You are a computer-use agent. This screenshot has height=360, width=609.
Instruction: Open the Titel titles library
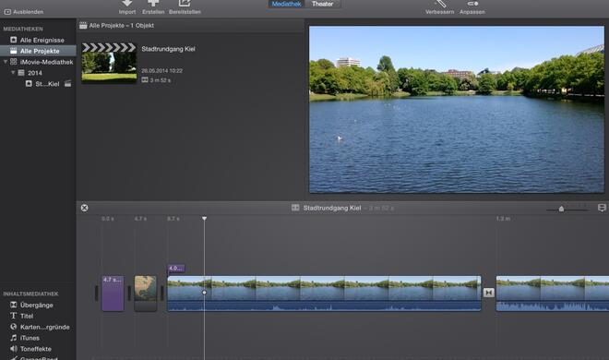[x=22, y=316]
